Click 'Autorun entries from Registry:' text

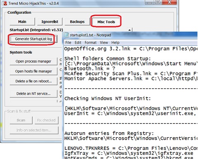pyautogui.click(x=109, y=133)
